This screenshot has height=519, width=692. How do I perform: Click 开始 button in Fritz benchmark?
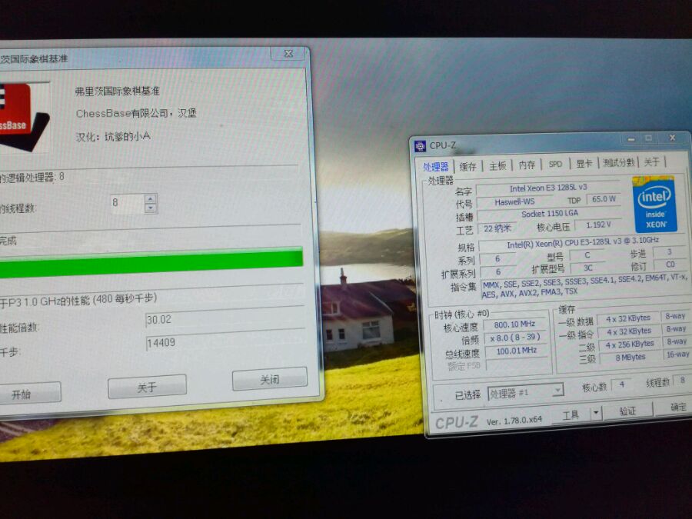[x=29, y=394]
